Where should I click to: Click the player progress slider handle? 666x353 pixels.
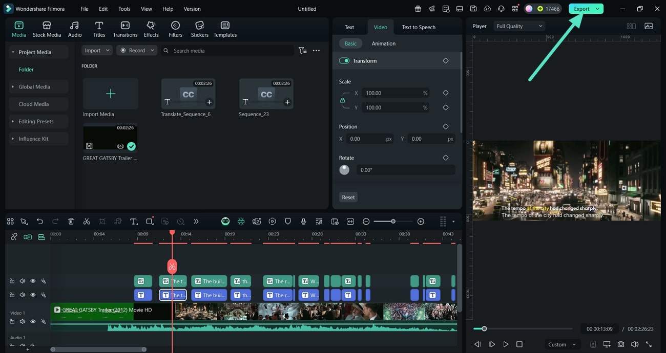click(x=484, y=329)
